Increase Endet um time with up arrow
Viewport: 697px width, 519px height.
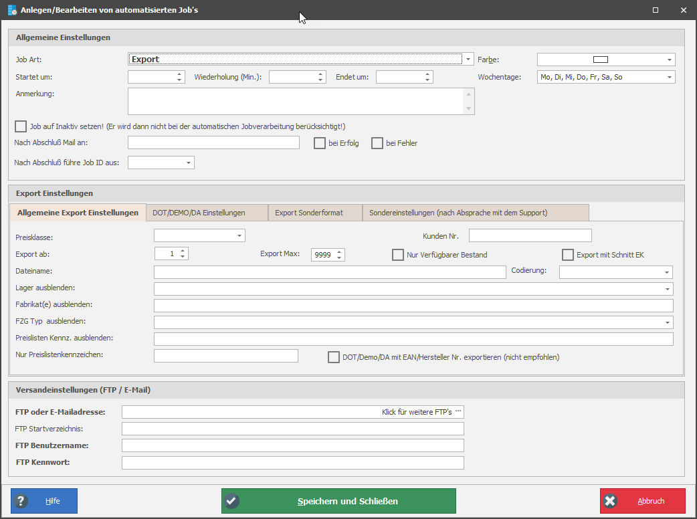click(x=427, y=74)
